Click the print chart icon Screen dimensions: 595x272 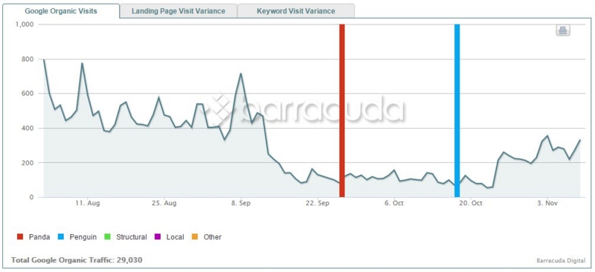tap(563, 30)
